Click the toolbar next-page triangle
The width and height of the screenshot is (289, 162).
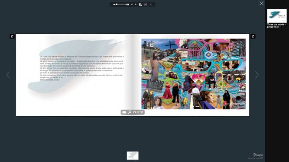click(136, 4)
